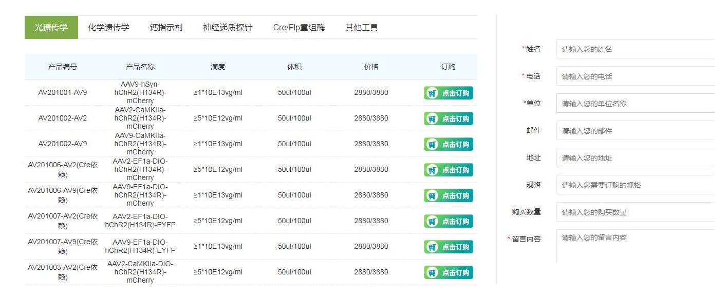Click into the 单位 organization field
The image size is (726, 298).
[635, 104]
